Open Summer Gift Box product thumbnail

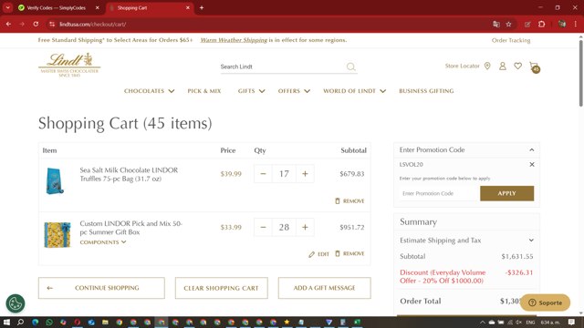click(x=57, y=235)
